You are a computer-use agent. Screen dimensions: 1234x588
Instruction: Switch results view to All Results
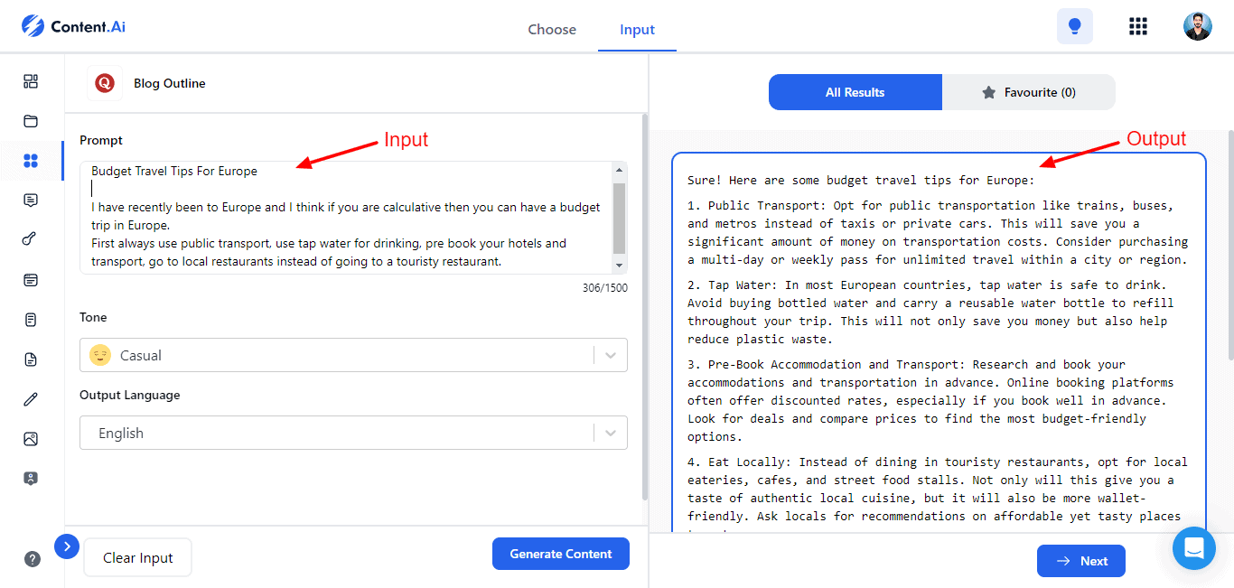855,92
